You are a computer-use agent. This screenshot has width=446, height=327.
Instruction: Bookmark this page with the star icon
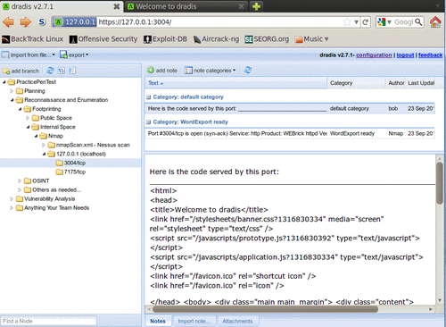(347, 22)
